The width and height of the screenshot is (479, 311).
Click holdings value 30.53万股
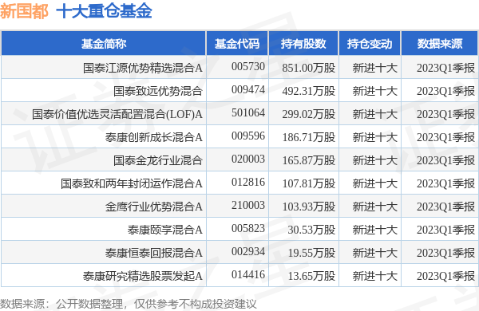(x=311, y=230)
